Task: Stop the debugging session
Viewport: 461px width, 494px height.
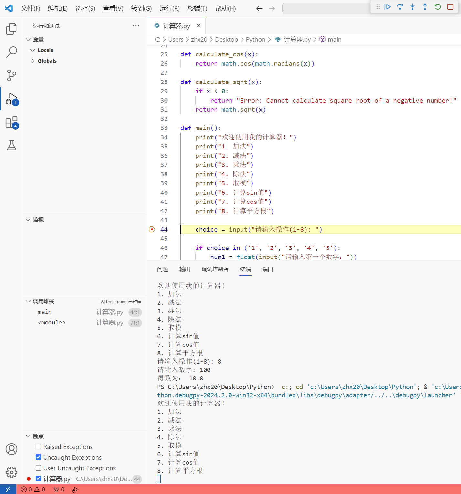Action: pyautogui.click(x=450, y=7)
